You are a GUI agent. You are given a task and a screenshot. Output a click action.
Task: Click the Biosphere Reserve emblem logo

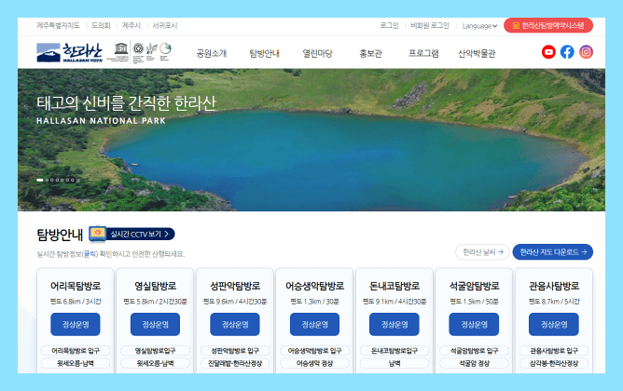[x=151, y=48]
